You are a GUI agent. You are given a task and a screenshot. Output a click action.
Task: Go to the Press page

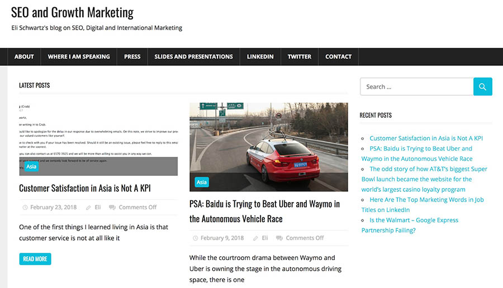pyautogui.click(x=132, y=56)
